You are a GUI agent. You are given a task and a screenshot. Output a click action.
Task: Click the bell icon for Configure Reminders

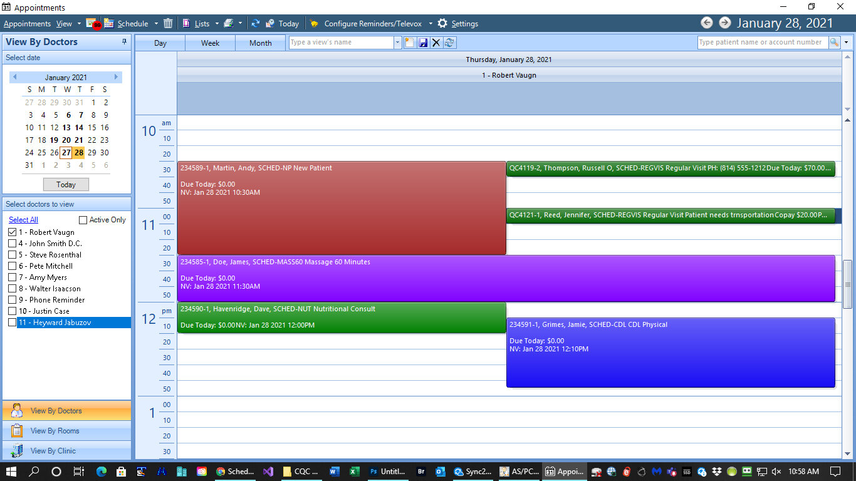click(x=315, y=23)
